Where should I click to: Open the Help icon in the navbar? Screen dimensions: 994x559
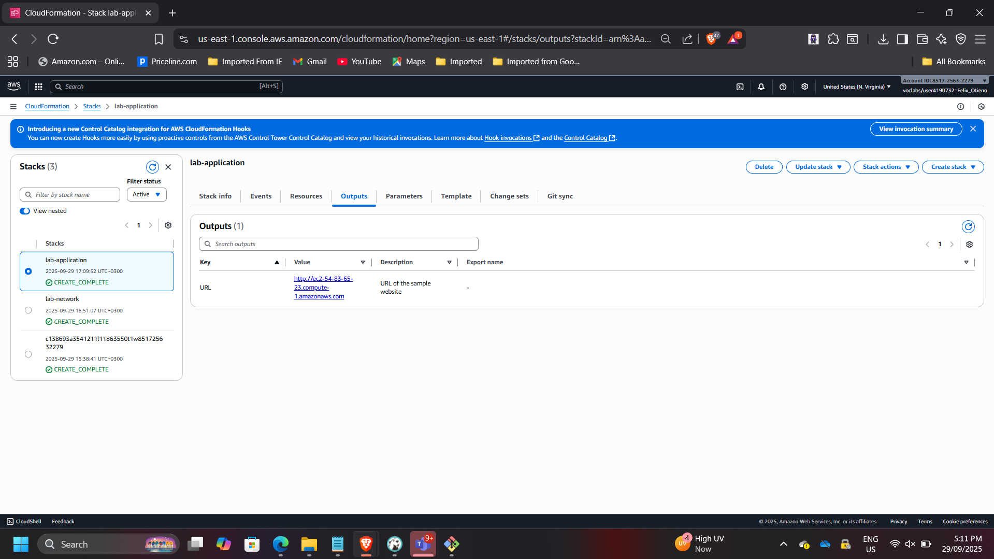[783, 87]
